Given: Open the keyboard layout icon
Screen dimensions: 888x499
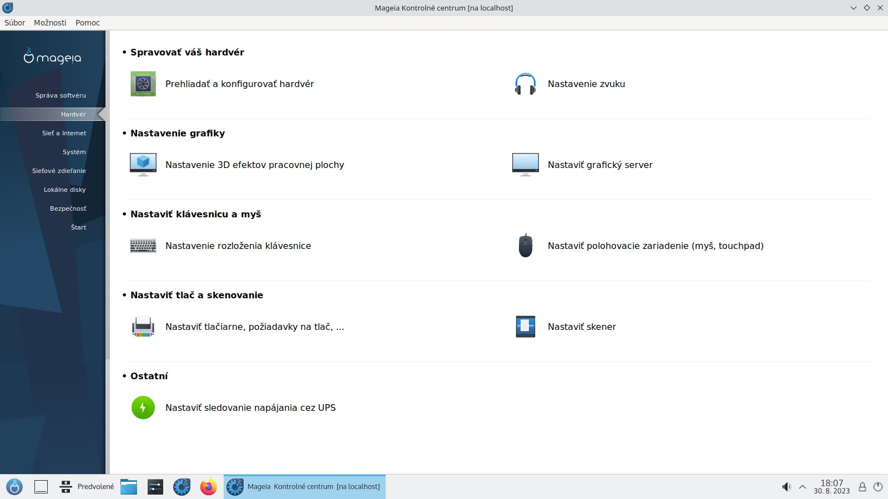Looking at the screenshot, I should coord(143,246).
